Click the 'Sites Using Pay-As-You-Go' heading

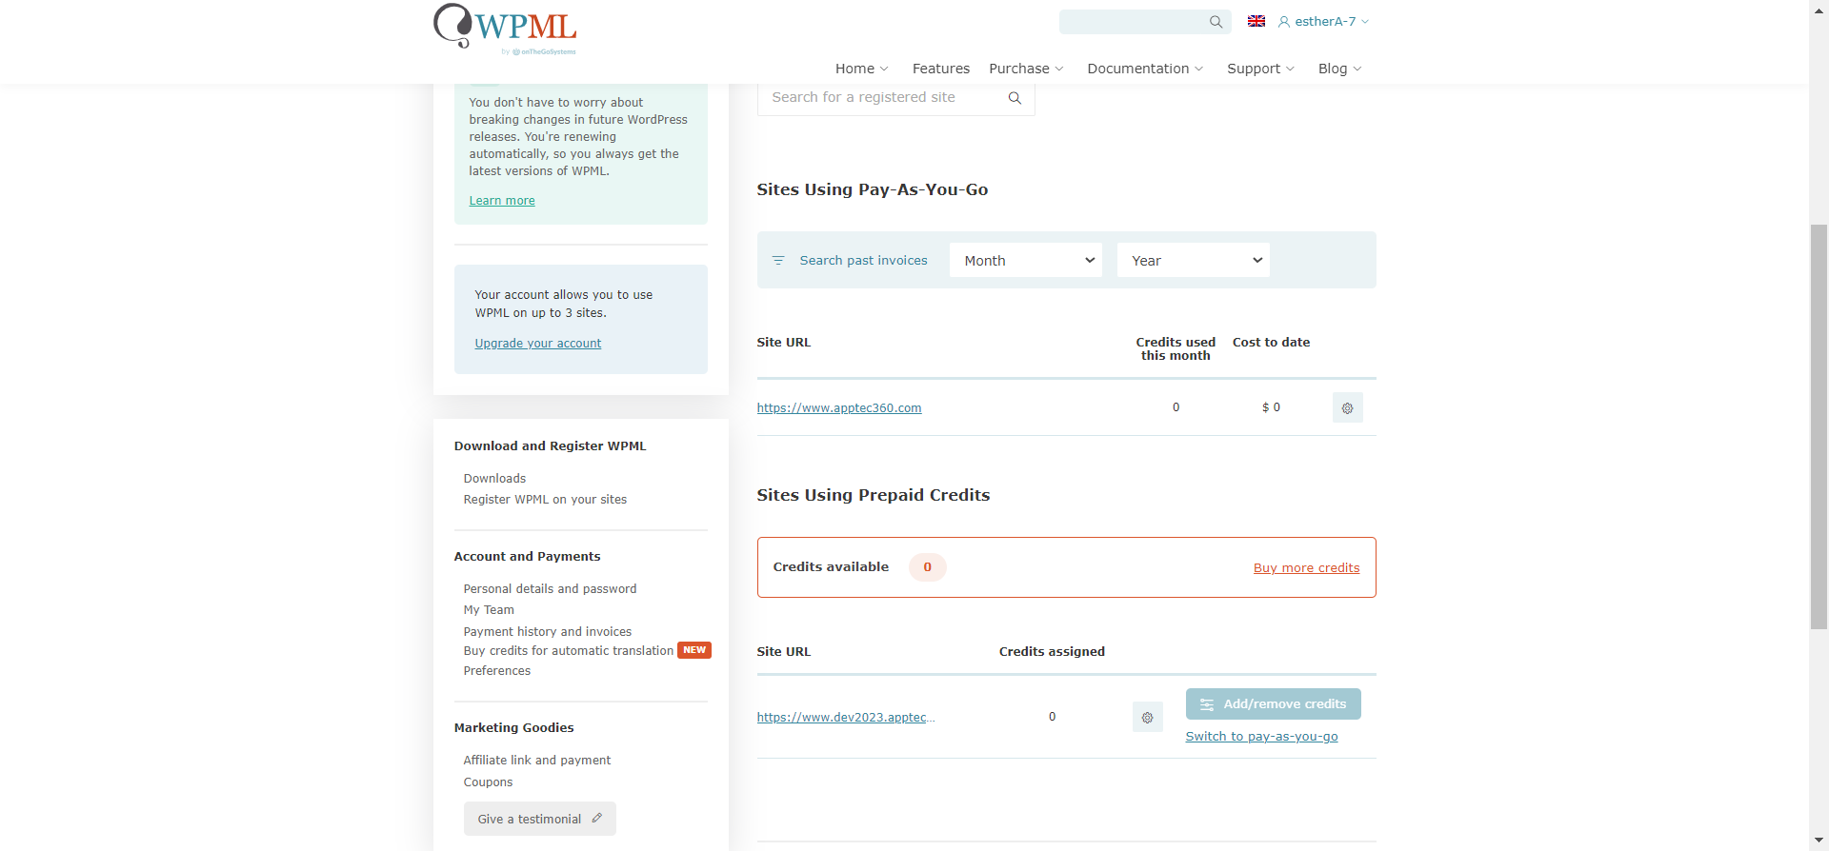(873, 189)
